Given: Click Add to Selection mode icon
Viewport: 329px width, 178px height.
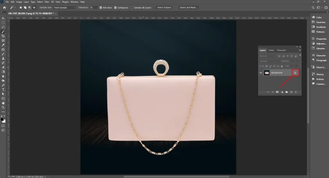Looking at the screenshot, I should click(25, 8).
